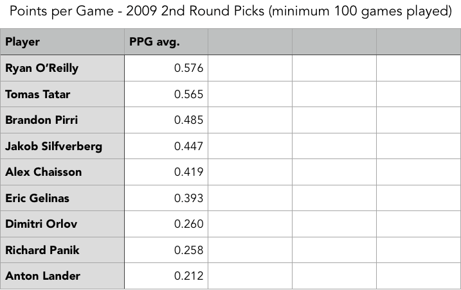Screen dimensions: 461x290
Task: Click the PPG avg. column header
Action: point(166,42)
